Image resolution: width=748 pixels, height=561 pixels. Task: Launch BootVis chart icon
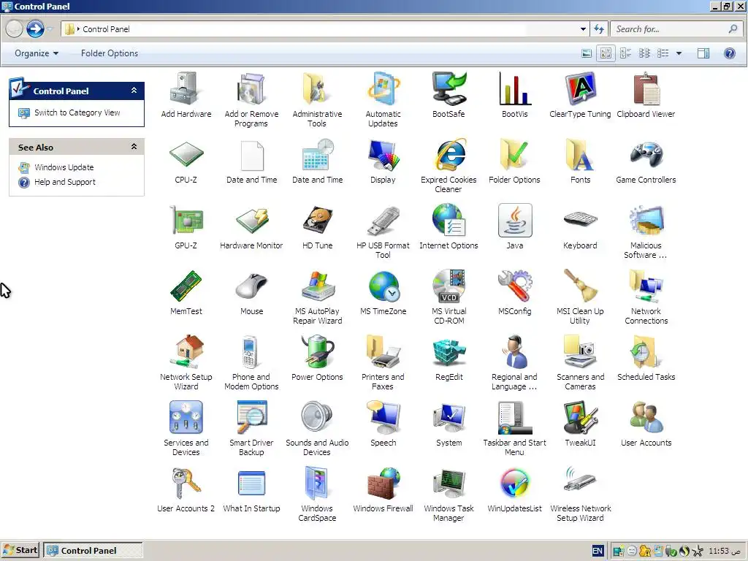(514, 95)
